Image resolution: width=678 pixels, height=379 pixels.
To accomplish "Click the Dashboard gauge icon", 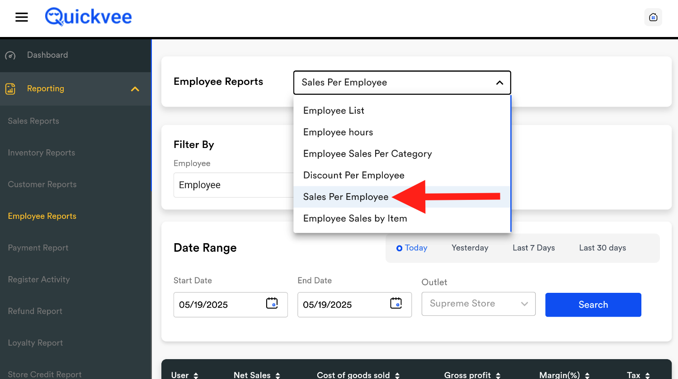I will [10, 55].
